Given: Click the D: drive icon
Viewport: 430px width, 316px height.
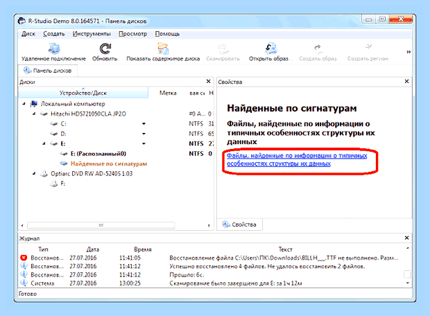Looking at the screenshot, I should [x=54, y=134].
